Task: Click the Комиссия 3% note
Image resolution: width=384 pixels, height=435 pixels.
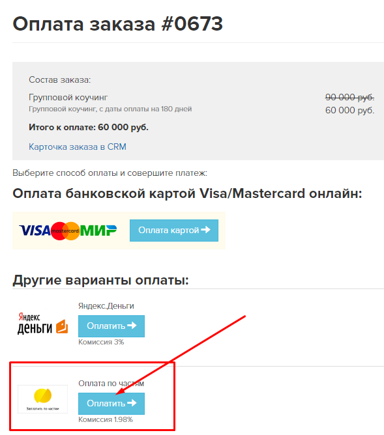Action: (101, 342)
